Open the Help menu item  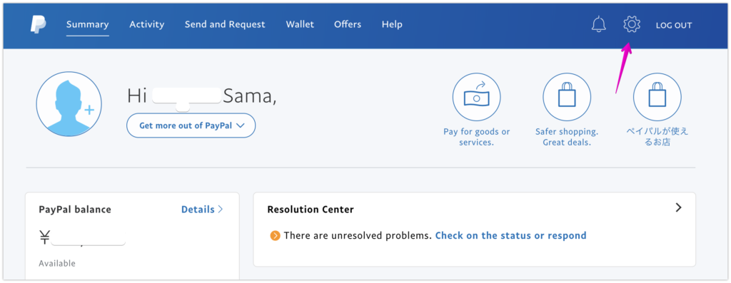392,25
